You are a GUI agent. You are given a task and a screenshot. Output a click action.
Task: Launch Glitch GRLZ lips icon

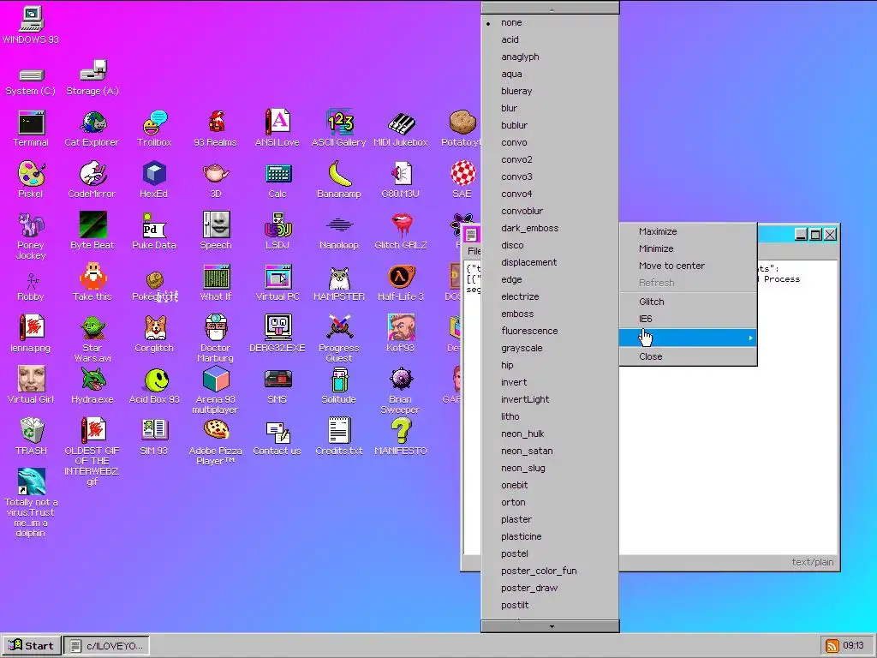(x=401, y=230)
